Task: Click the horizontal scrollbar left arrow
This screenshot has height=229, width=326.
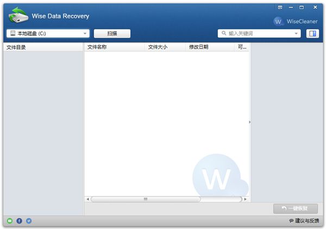Action: tap(87, 199)
